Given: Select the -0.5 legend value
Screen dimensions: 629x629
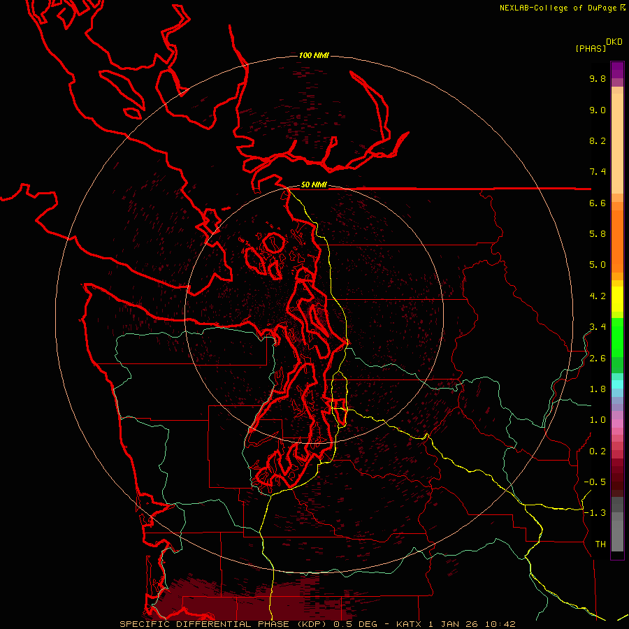Looking at the screenshot, I should [x=595, y=482].
